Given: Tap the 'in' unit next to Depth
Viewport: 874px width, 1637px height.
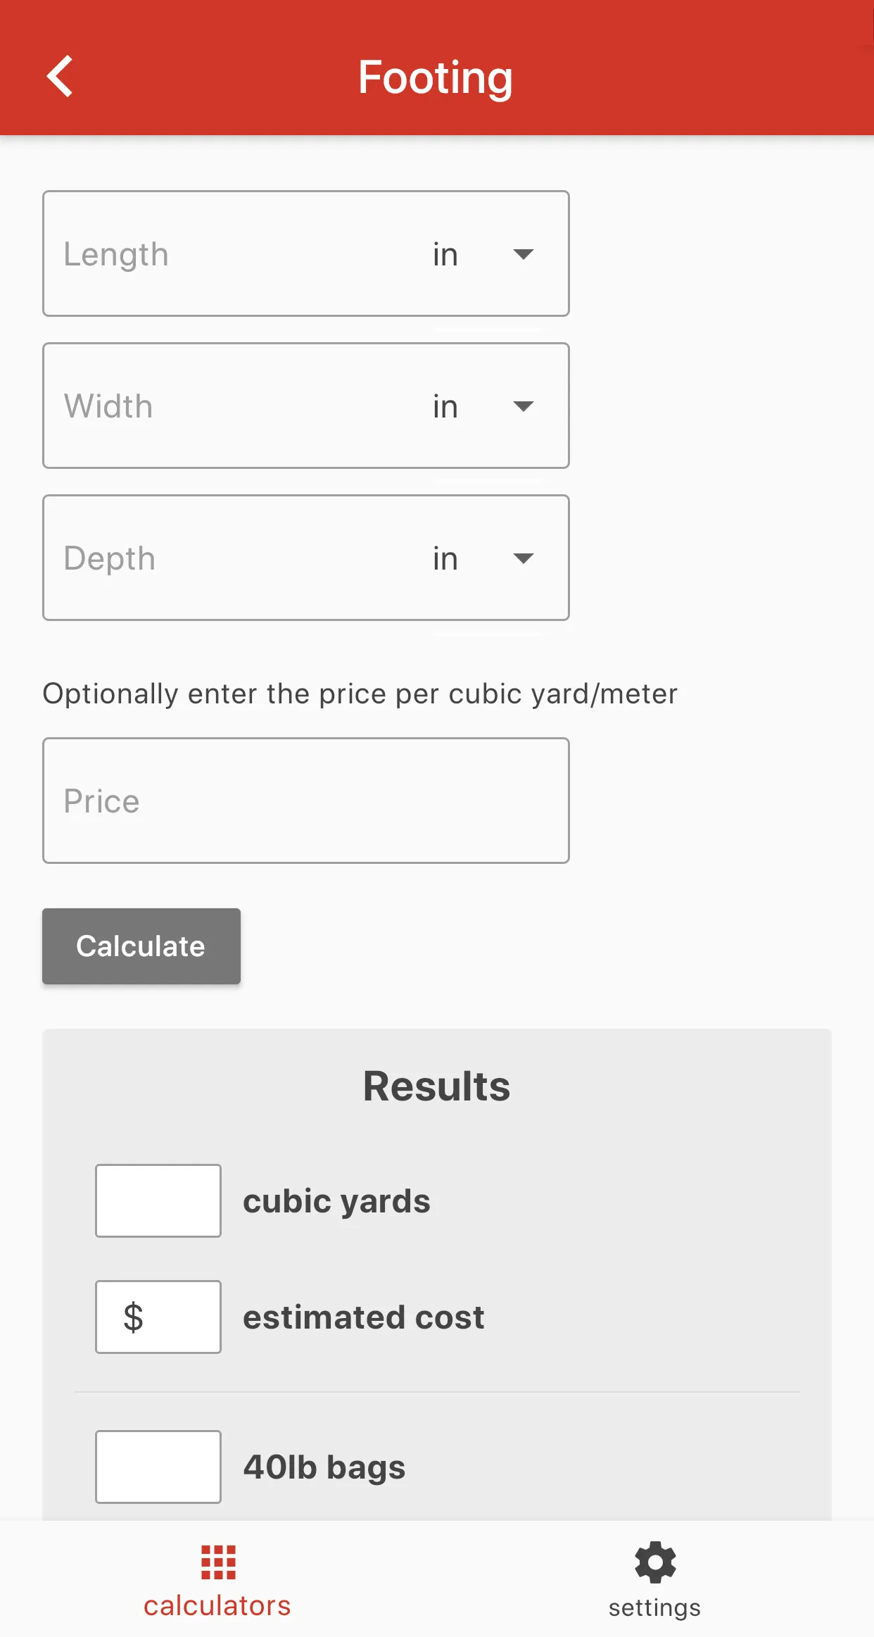Looking at the screenshot, I should 445,558.
